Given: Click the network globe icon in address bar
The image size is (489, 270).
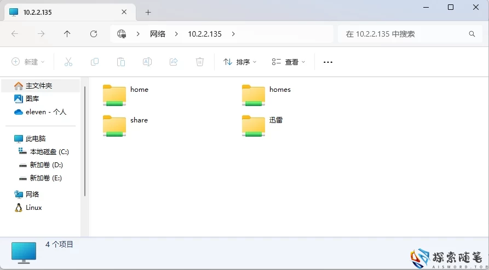Looking at the screenshot, I should click(x=122, y=34).
